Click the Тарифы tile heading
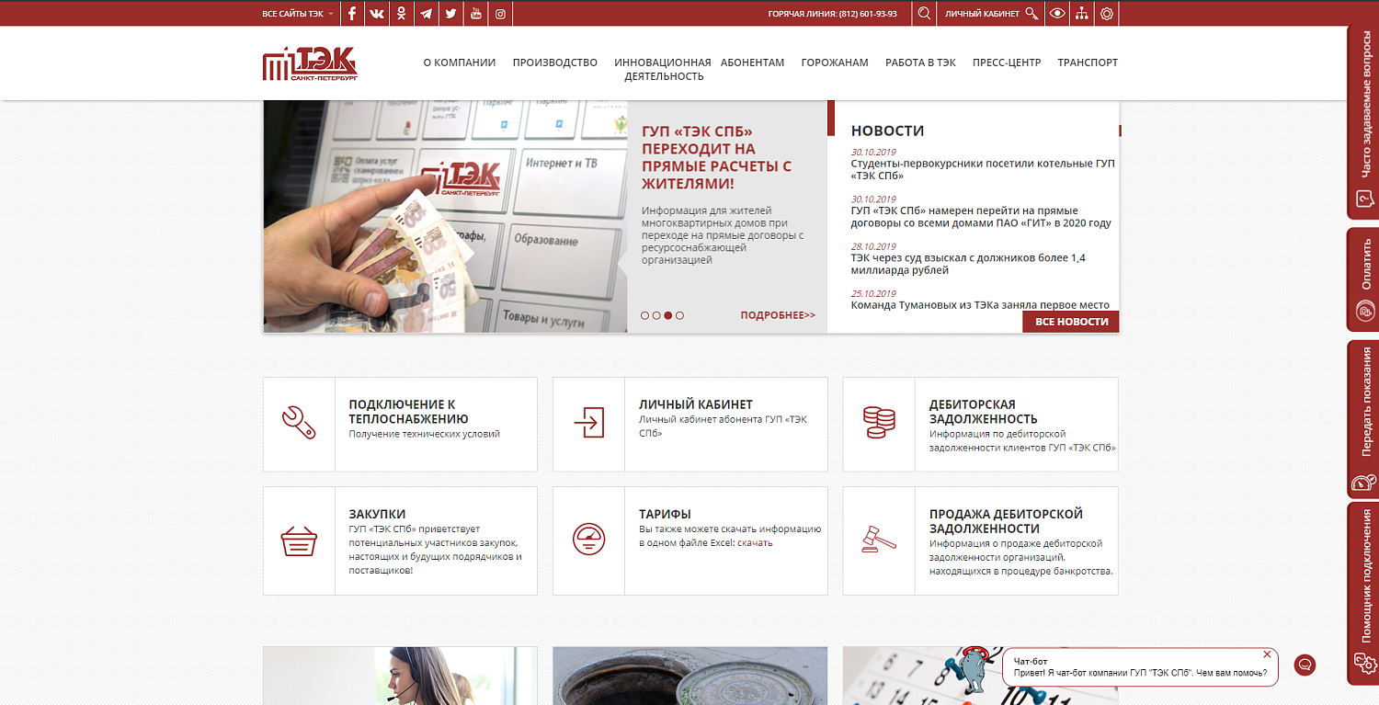This screenshot has width=1379, height=705. coord(665,515)
